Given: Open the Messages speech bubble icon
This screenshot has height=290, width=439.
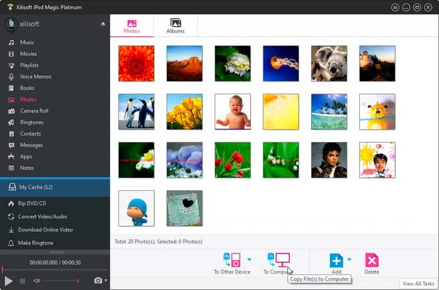Looking at the screenshot, I should [x=11, y=146].
